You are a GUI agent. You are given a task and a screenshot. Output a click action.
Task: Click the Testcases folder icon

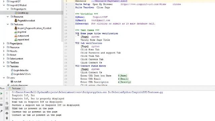point(12,24)
